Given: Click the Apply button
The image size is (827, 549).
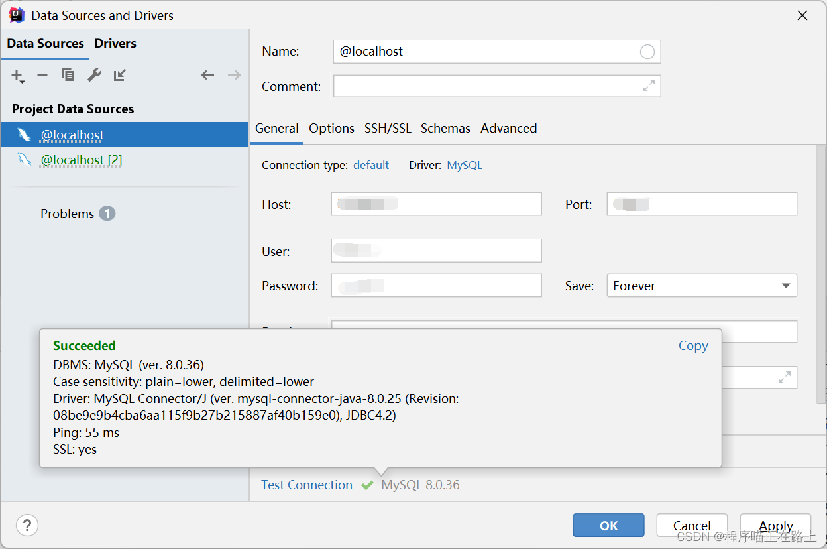Looking at the screenshot, I should coord(775,526).
